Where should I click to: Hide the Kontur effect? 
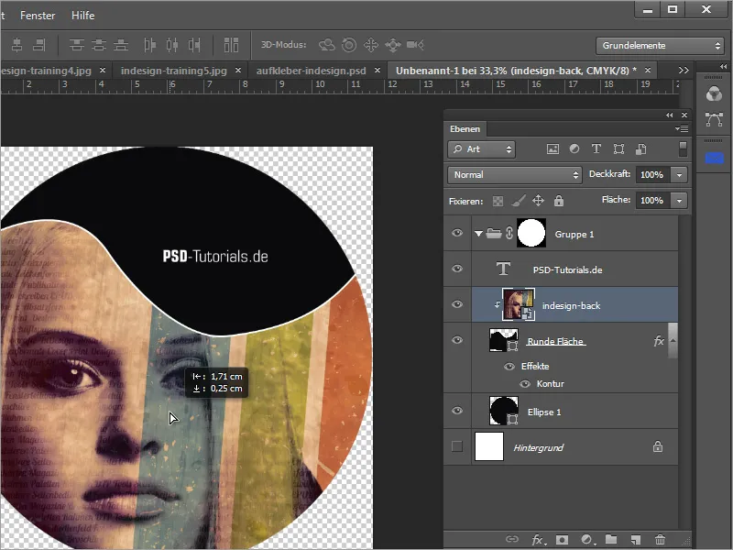pyautogui.click(x=525, y=384)
